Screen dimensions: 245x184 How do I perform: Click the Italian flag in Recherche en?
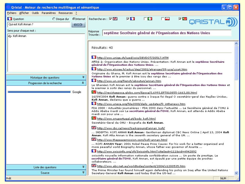150,19
